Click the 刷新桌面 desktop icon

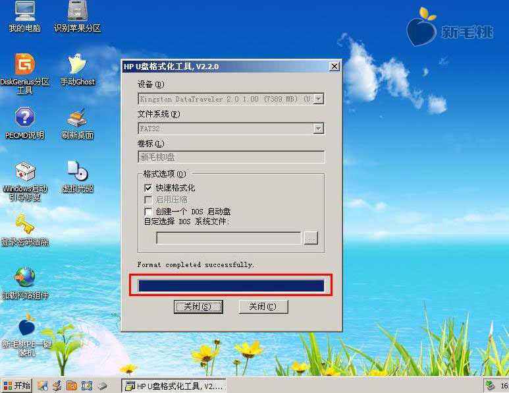click(x=77, y=123)
